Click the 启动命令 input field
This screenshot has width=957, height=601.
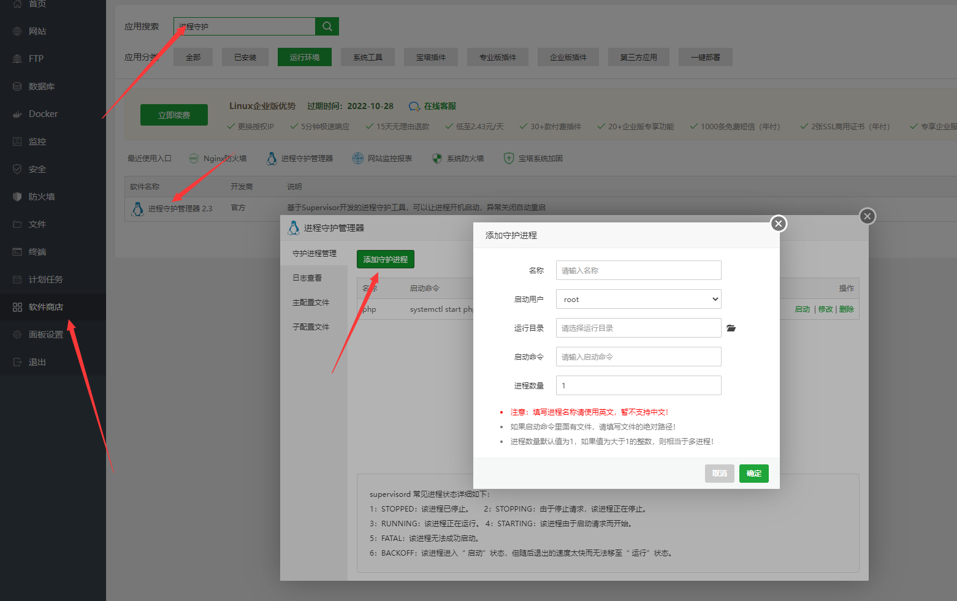638,357
